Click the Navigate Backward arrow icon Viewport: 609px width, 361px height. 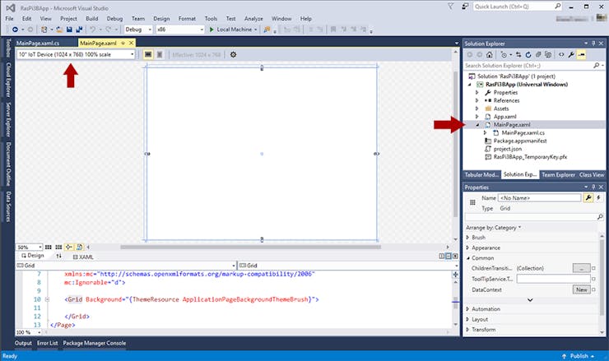(15, 30)
